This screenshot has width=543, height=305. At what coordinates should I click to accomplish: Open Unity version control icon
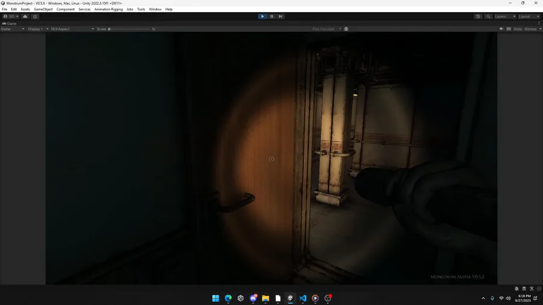click(35, 16)
